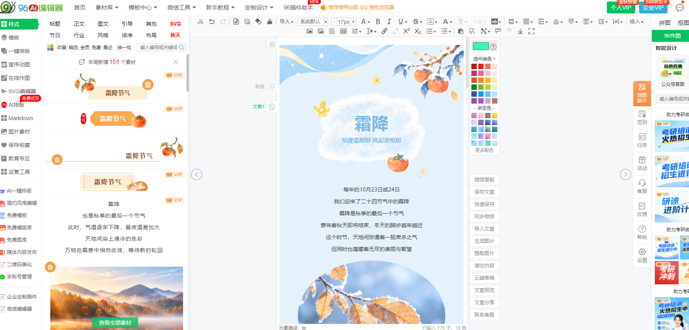Pick the current green color swatch

point(481,46)
